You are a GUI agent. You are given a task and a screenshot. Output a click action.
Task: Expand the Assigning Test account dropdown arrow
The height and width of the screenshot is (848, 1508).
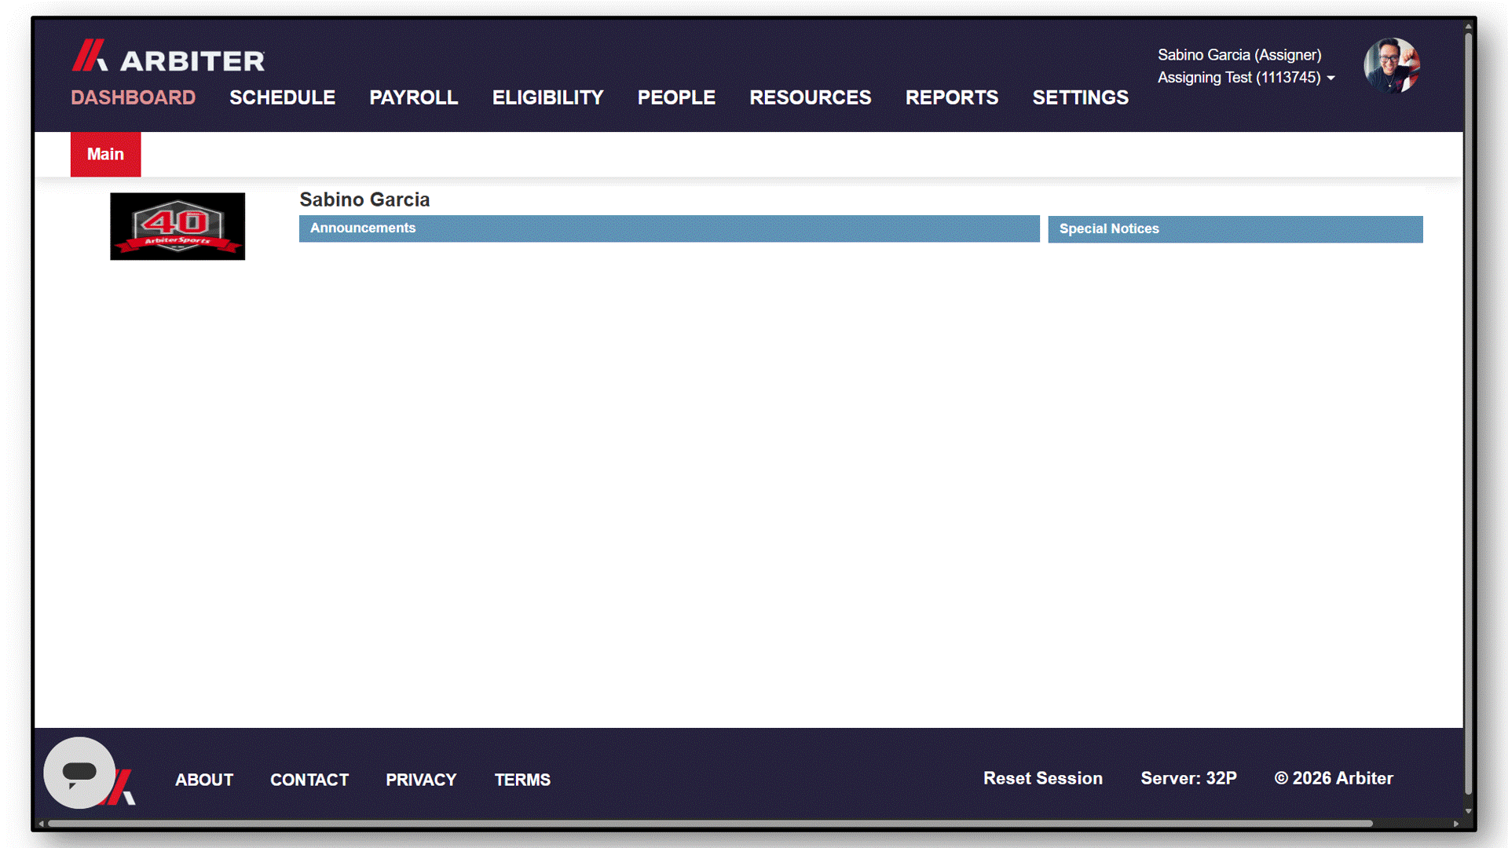tap(1330, 79)
